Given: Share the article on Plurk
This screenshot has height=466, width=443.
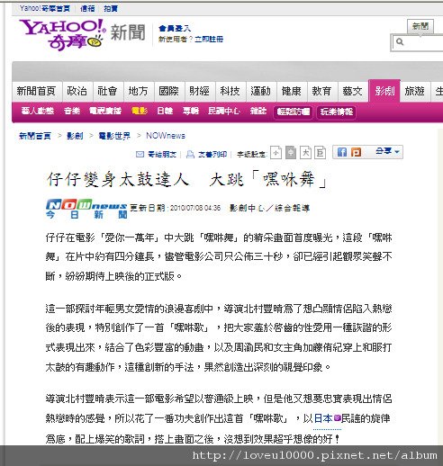Looking at the screenshot, I should pos(356,152).
